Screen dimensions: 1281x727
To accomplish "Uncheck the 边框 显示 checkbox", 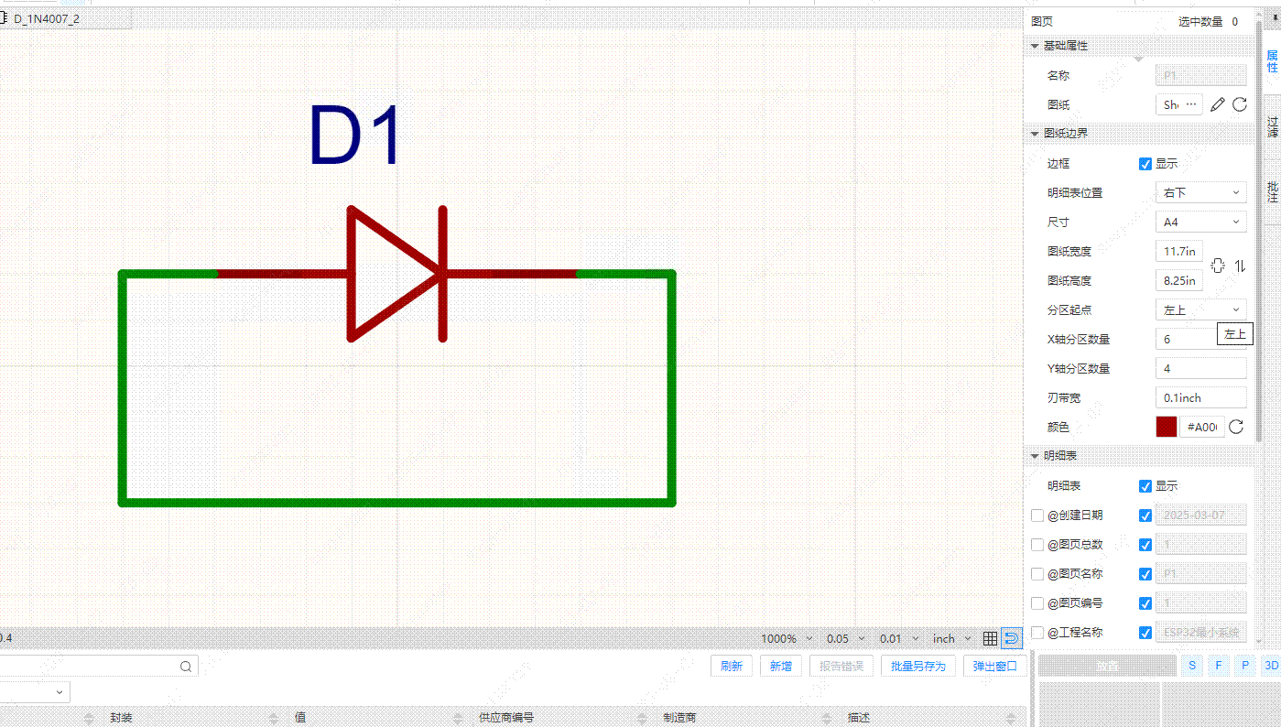I will [x=1145, y=164].
